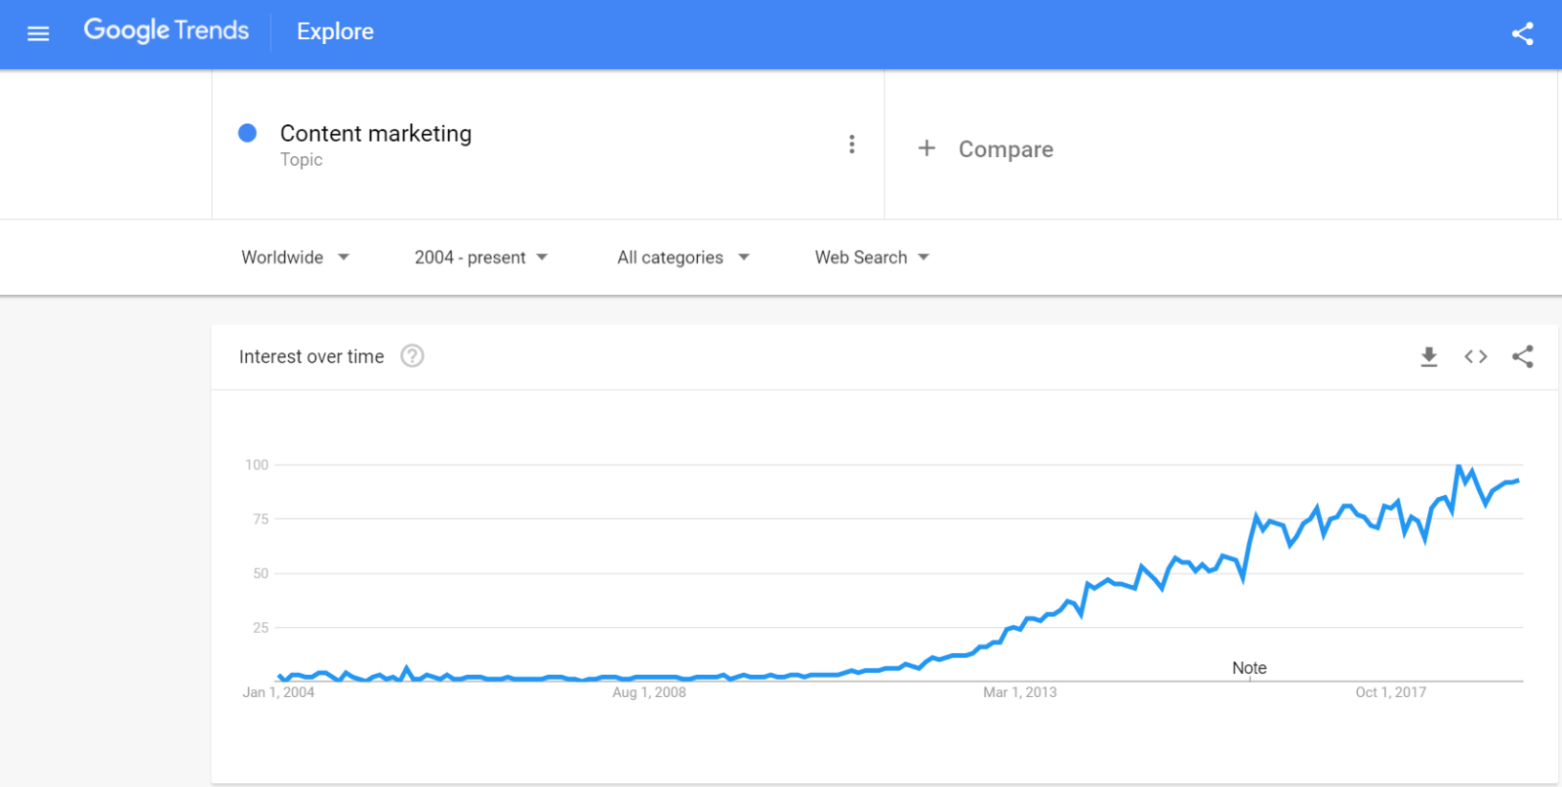Open the hamburger main menu
This screenshot has height=787, width=1562.
tap(38, 33)
